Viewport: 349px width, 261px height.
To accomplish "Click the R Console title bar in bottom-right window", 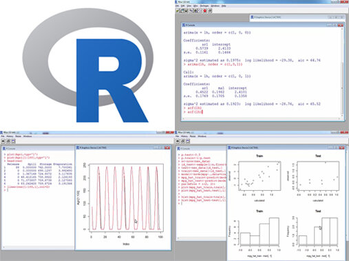I will click(x=201, y=148).
